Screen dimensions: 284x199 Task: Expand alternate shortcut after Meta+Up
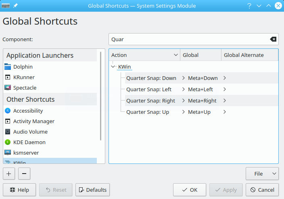(x=225, y=112)
